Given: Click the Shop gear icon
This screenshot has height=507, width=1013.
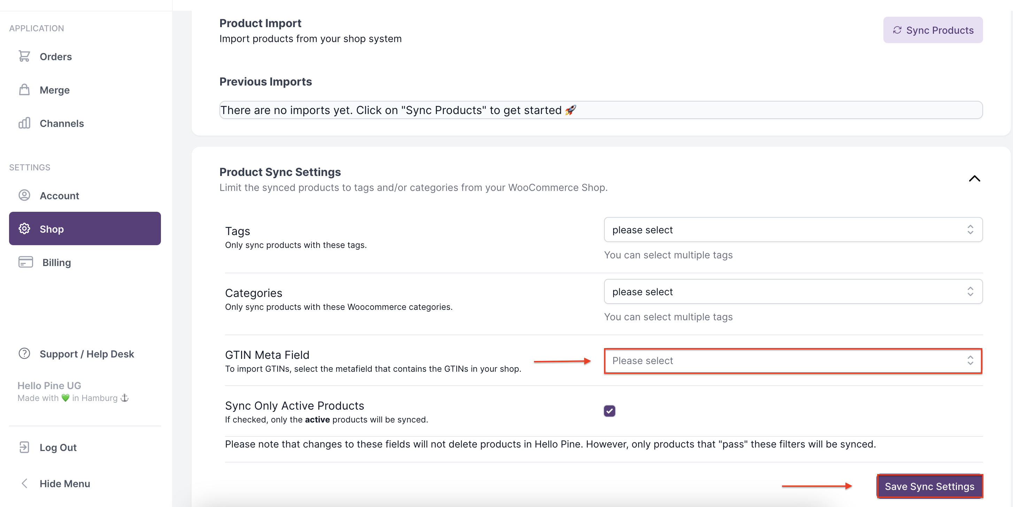Looking at the screenshot, I should point(24,228).
